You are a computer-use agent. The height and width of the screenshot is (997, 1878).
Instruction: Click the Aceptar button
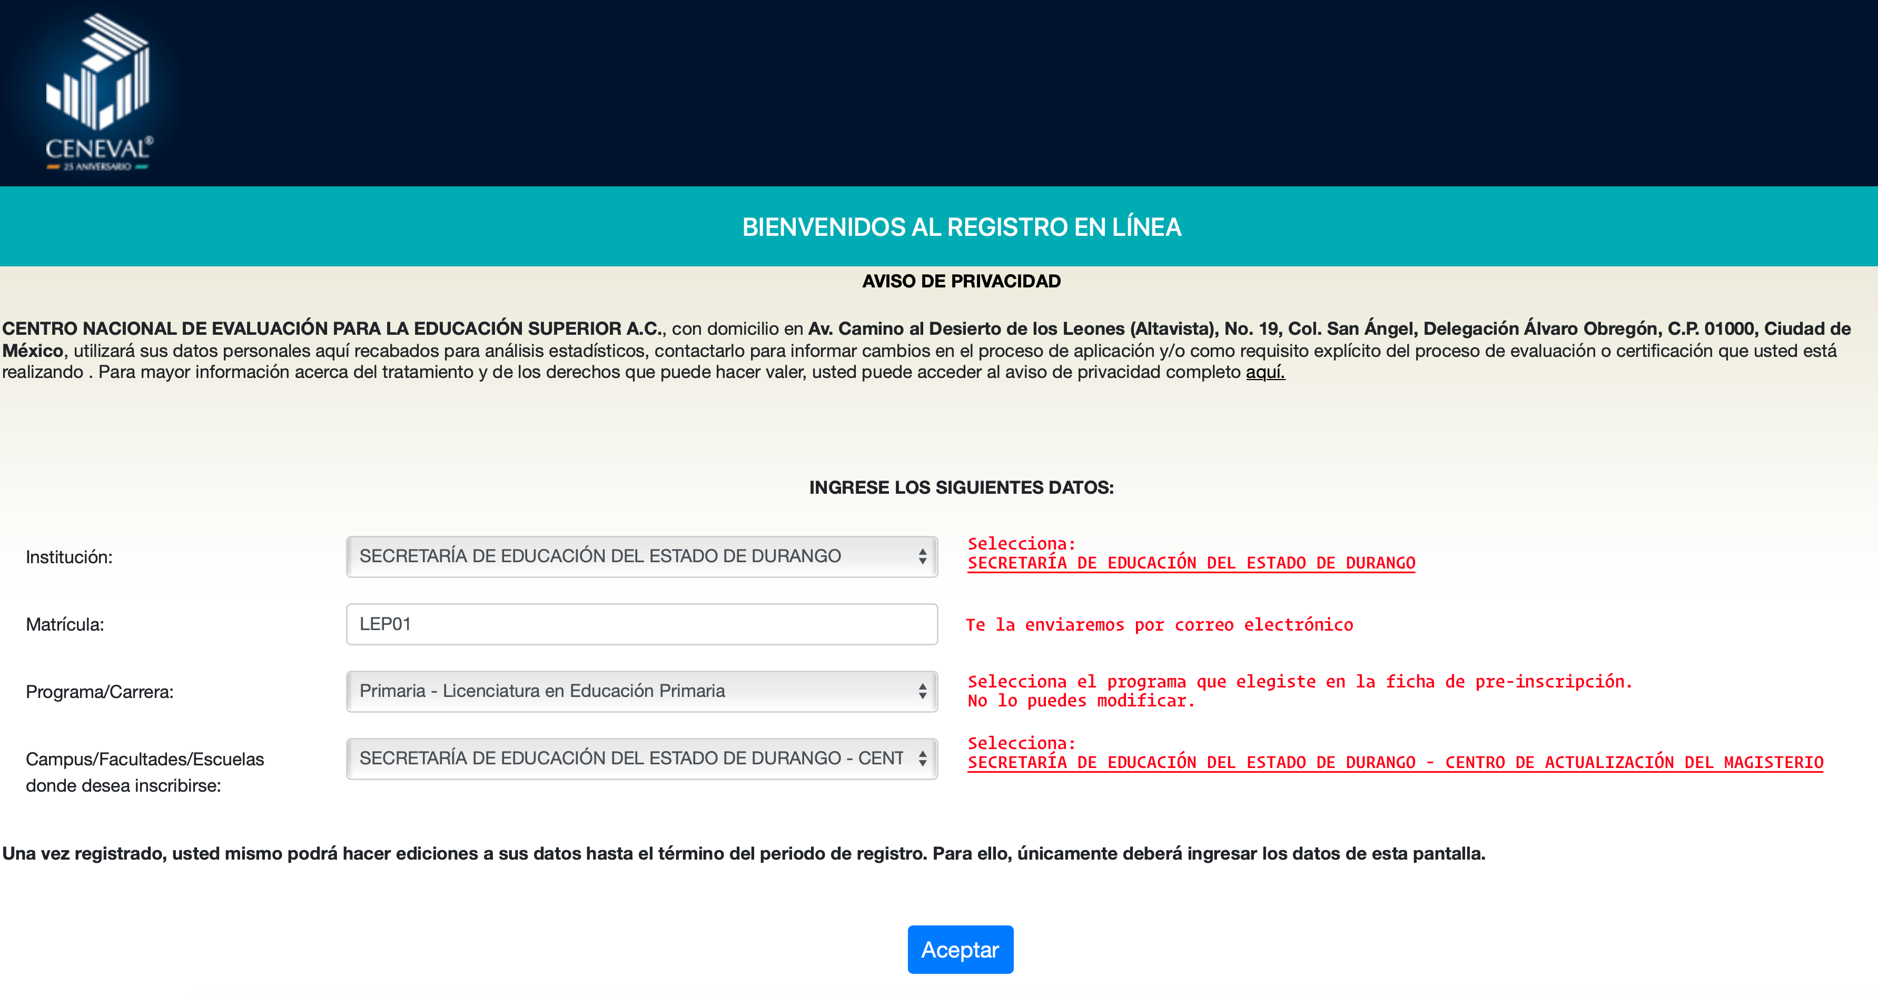[x=960, y=950]
